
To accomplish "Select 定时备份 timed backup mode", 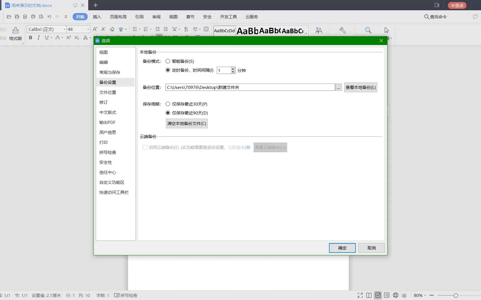I will [168, 70].
